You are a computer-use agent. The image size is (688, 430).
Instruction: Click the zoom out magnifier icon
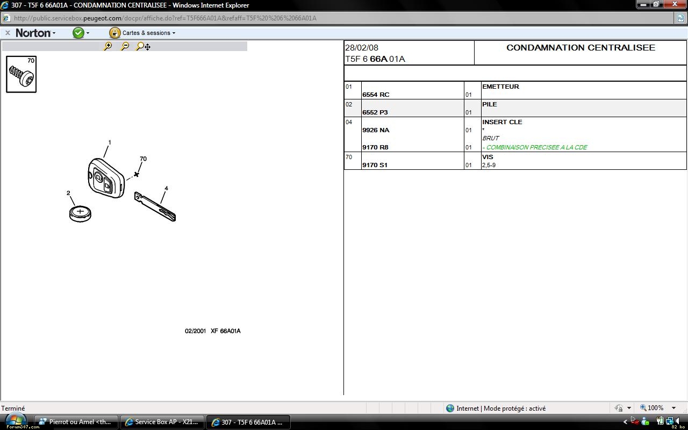point(125,47)
